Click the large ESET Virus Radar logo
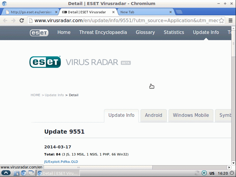This screenshot has width=236, height=177. [x=80, y=62]
